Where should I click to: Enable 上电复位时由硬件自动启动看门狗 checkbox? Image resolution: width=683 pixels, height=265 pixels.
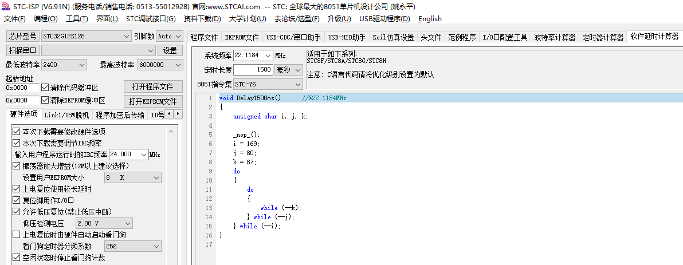pyautogui.click(x=16, y=235)
